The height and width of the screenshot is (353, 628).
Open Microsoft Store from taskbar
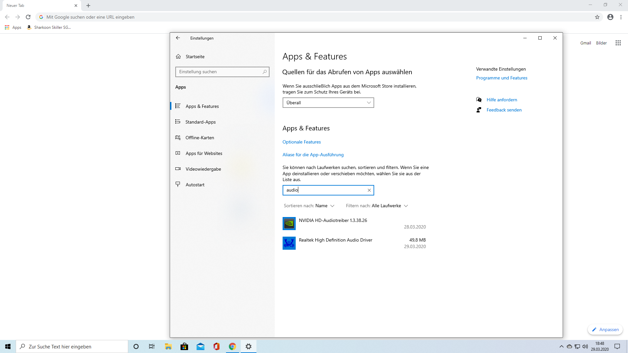point(184,346)
